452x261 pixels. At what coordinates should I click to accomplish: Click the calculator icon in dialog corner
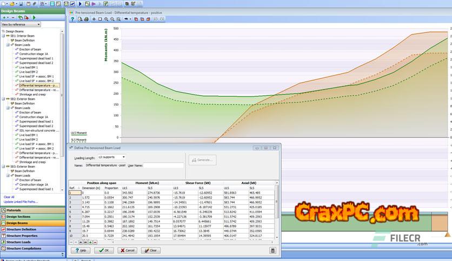273,250
